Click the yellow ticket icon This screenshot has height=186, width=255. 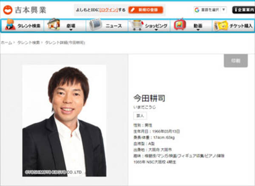(x=221, y=25)
